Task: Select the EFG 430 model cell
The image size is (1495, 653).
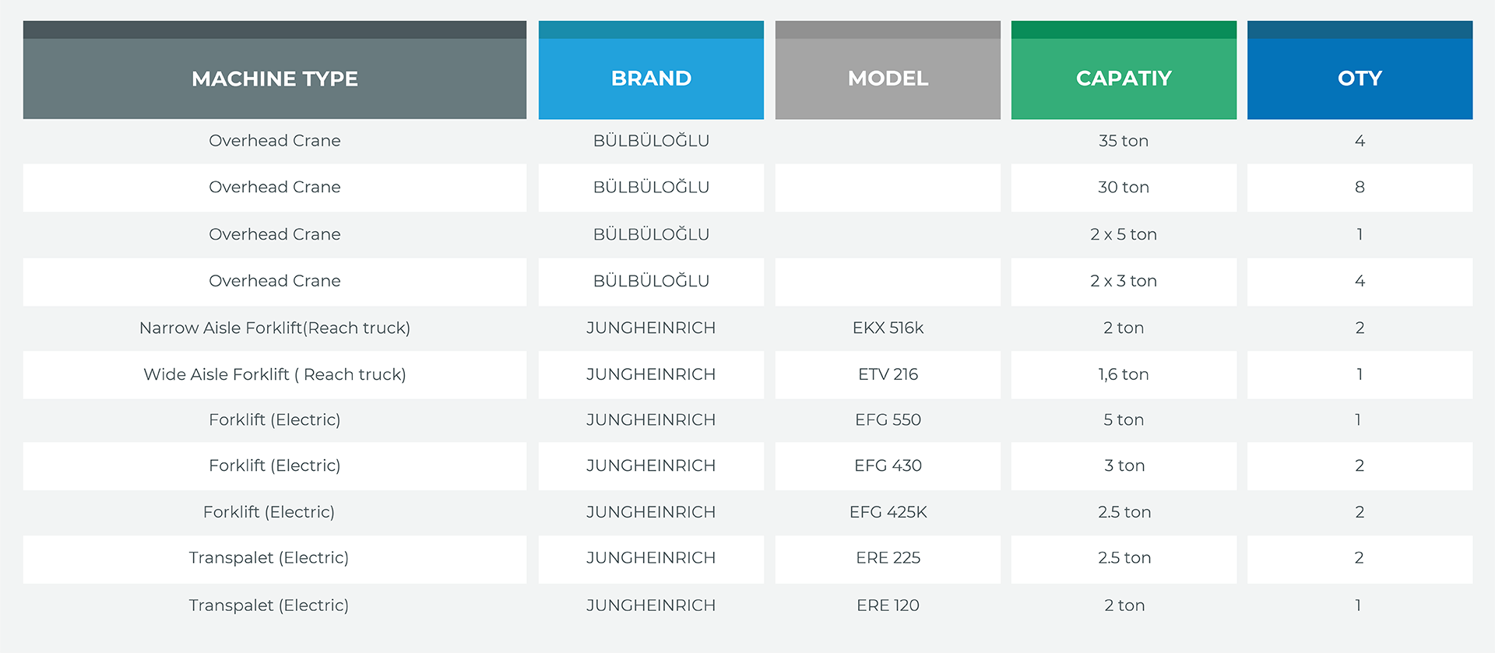Action: click(x=888, y=465)
